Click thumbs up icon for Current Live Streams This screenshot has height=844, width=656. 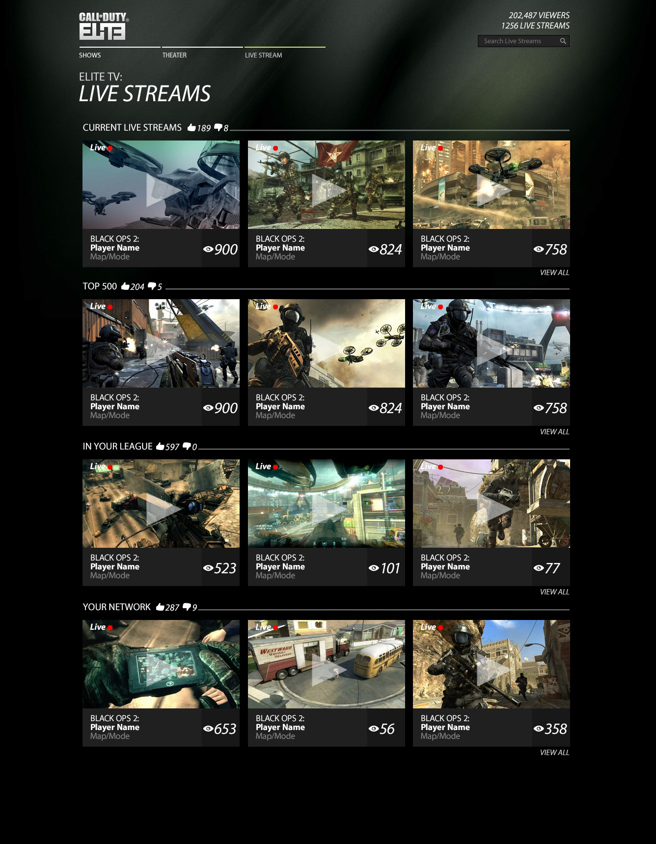tap(191, 128)
